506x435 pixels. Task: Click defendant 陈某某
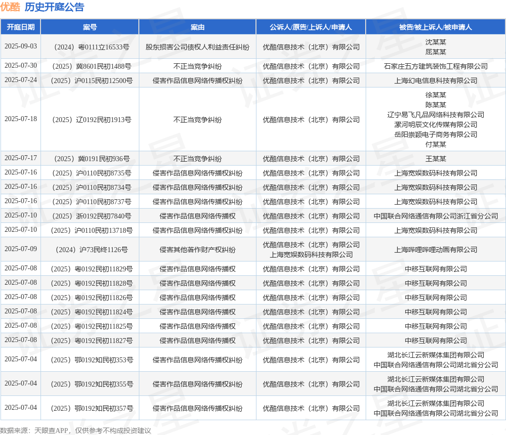tap(436, 105)
